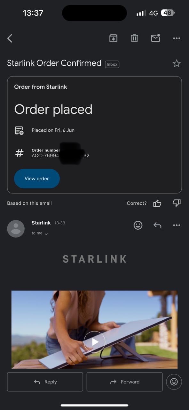The height and width of the screenshot is (410, 189).
Task: Open the View order button
Action: pos(37,178)
